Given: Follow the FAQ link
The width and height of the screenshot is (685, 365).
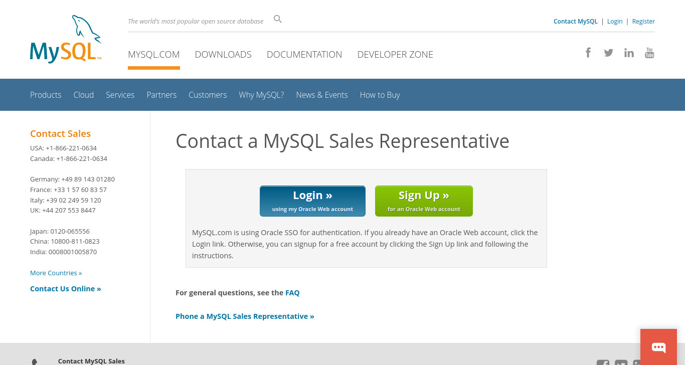Looking at the screenshot, I should 292,293.
